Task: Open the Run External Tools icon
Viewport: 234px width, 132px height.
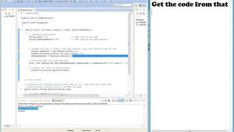Action: click(50, 1)
